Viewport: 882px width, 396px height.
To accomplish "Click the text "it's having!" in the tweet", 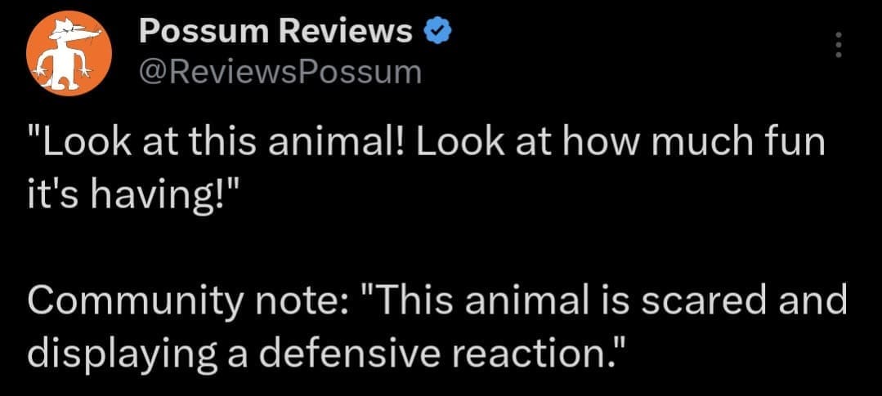I will [x=119, y=197].
